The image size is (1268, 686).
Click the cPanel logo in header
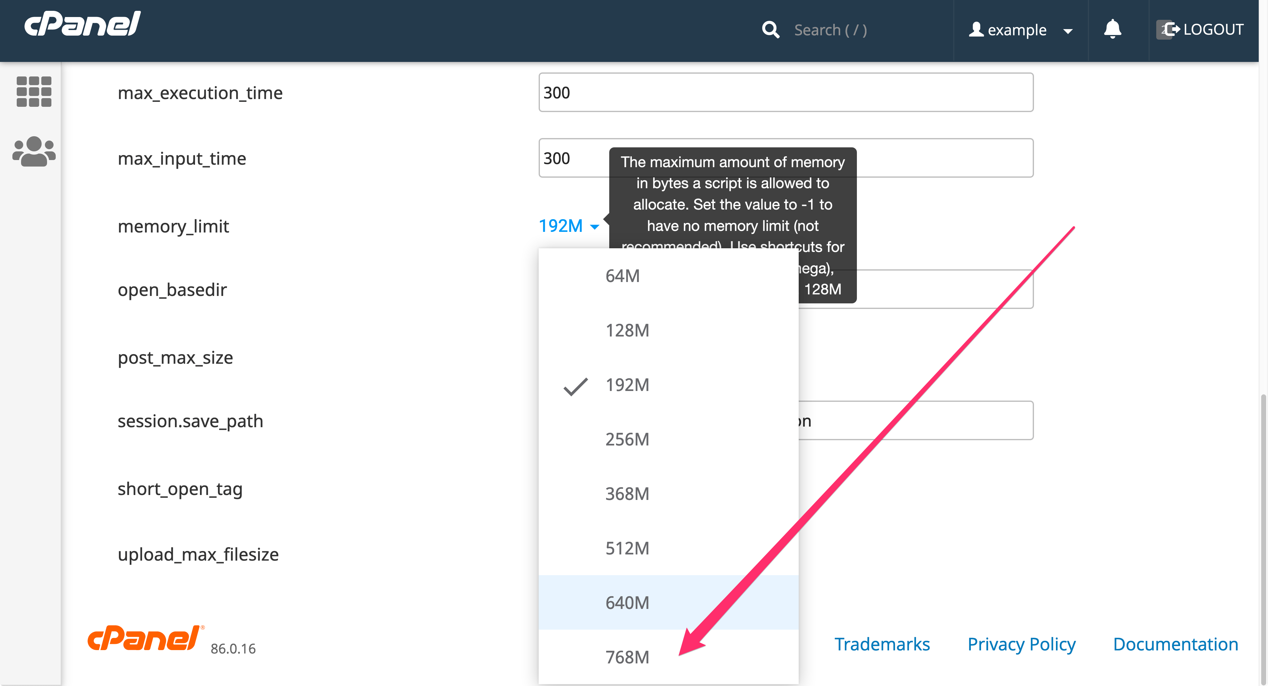82,24
